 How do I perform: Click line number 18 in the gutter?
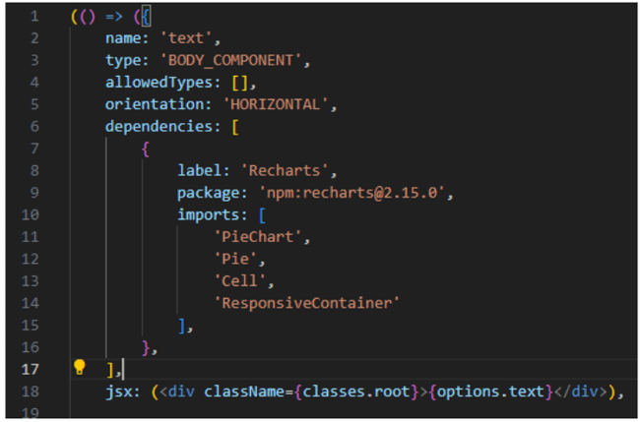[x=31, y=392]
